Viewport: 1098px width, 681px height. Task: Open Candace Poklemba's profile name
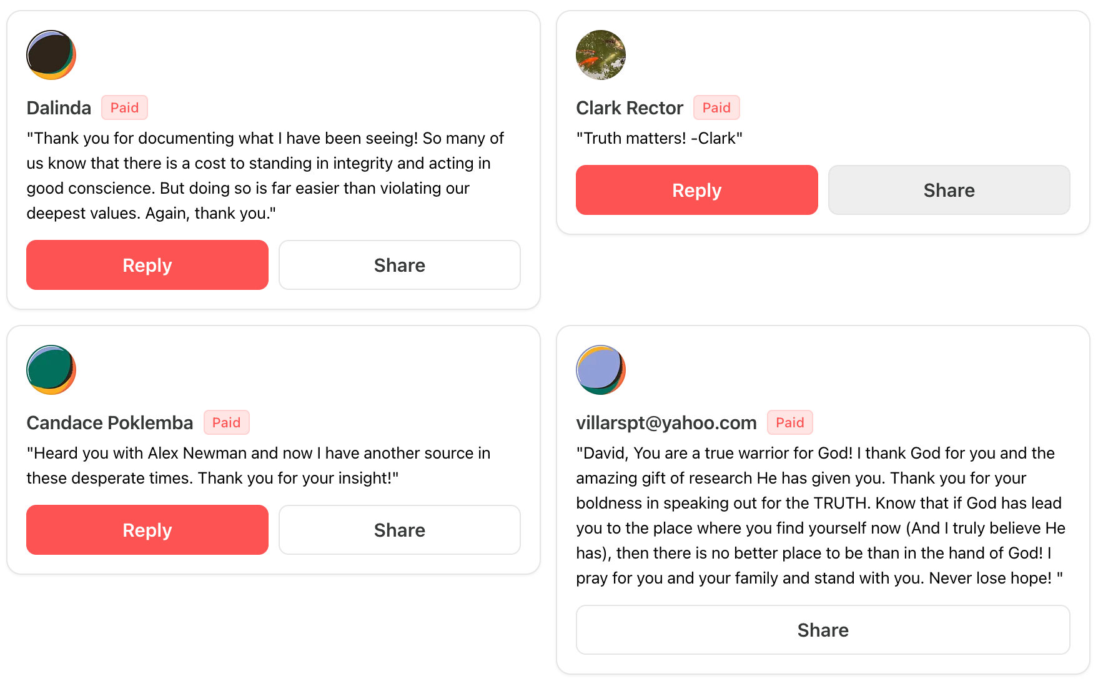pos(110,423)
